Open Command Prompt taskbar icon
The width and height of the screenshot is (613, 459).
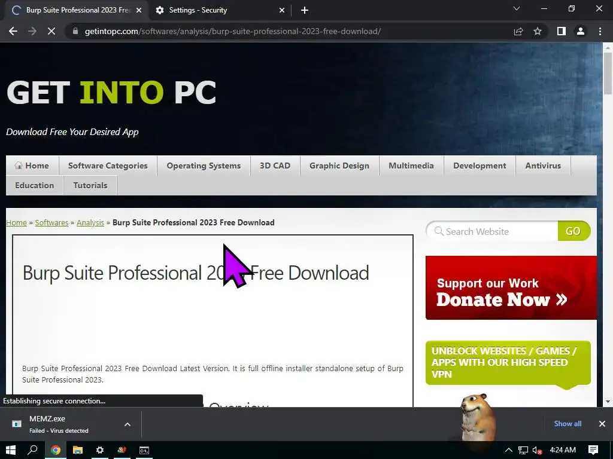144,450
